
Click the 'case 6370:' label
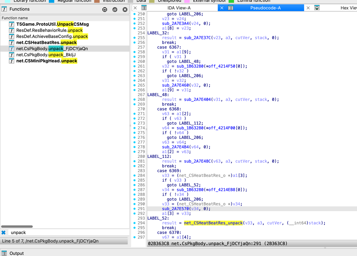click(x=169, y=233)
